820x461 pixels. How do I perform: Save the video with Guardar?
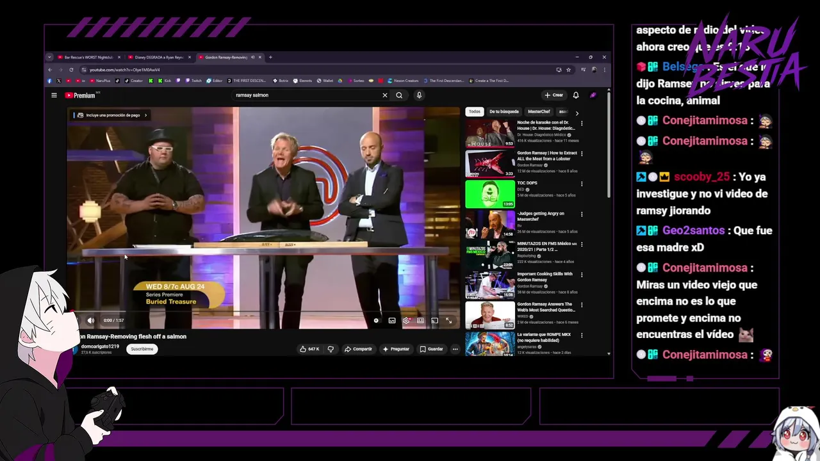click(432, 349)
